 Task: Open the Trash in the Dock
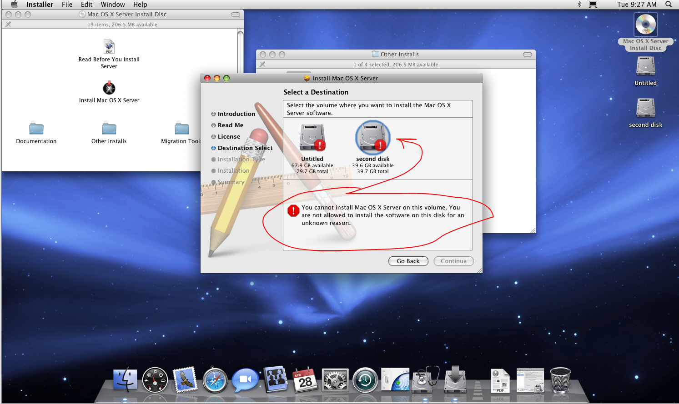(560, 380)
